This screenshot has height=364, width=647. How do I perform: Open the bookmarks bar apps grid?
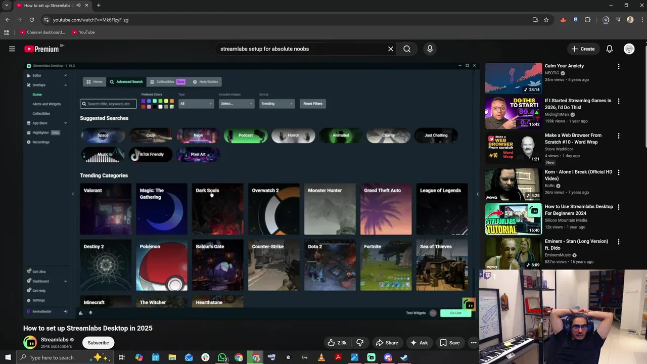point(7,32)
